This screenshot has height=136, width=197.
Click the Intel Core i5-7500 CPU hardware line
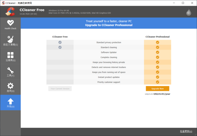click(80, 13)
